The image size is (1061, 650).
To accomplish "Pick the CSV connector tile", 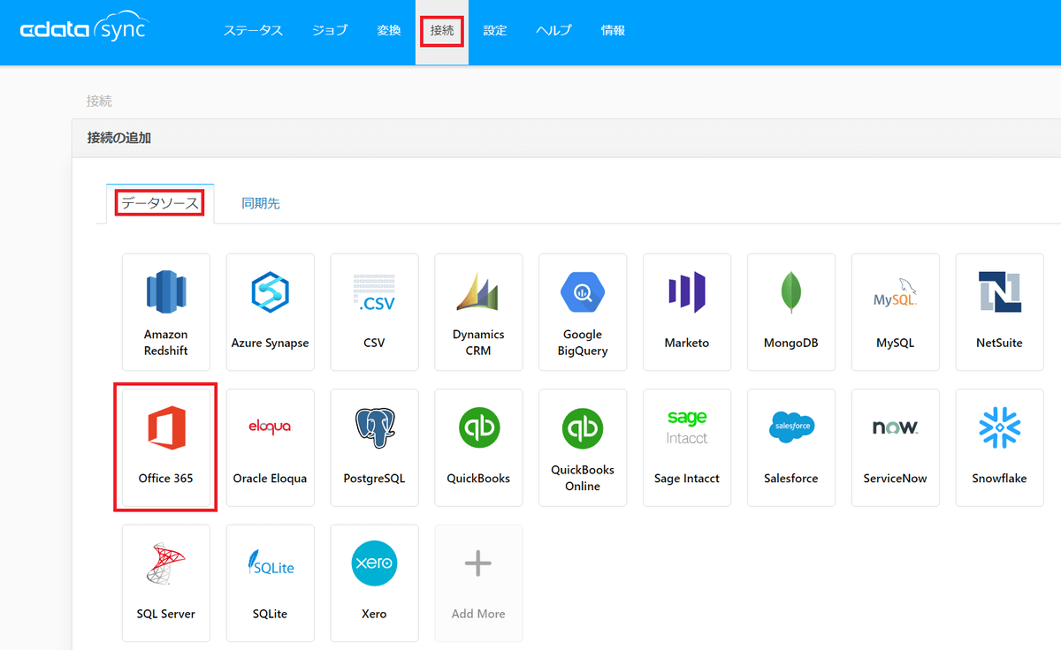I will click(x=375, y=313).
